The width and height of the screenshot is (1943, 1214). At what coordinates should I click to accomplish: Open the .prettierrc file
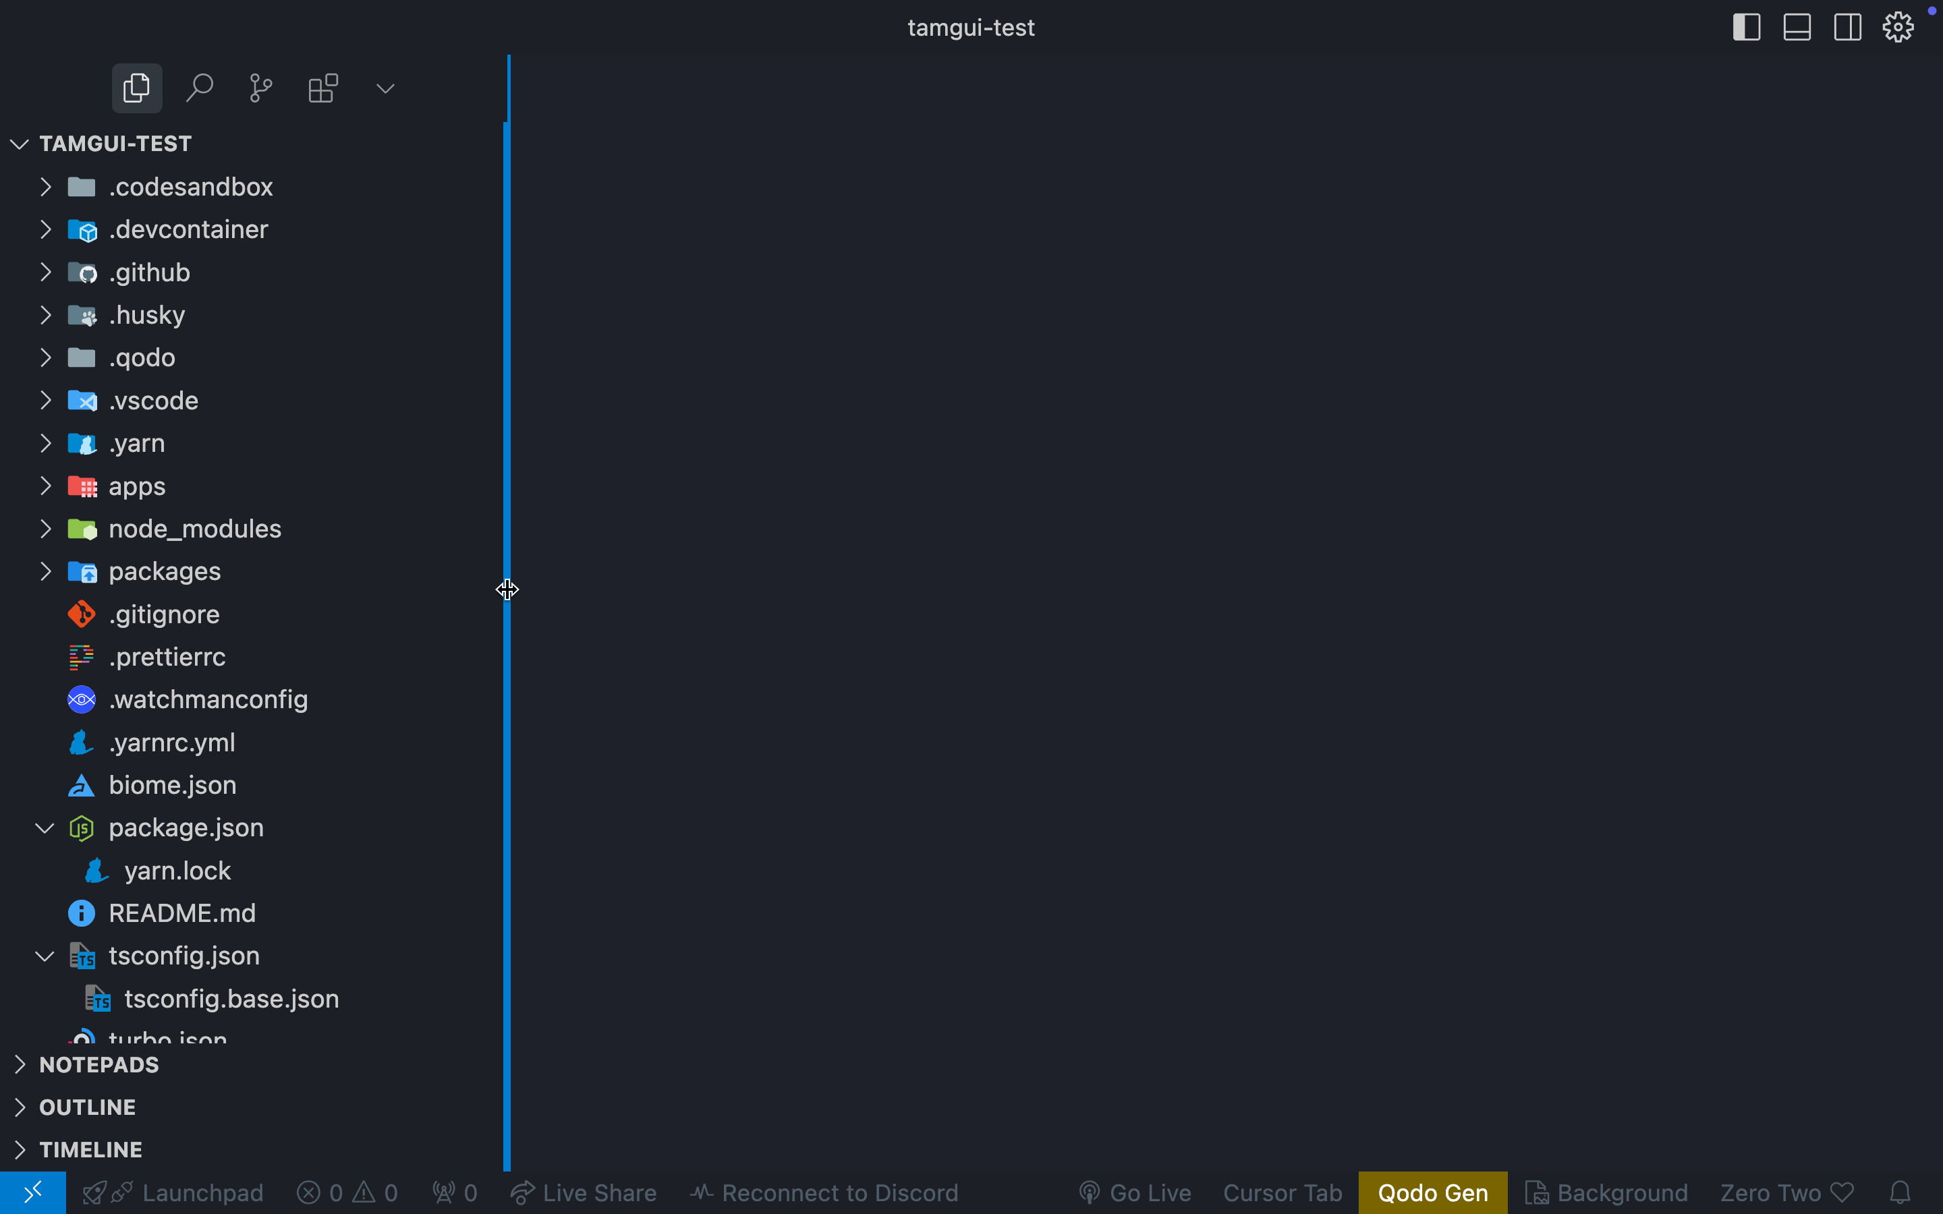[167, 657]
